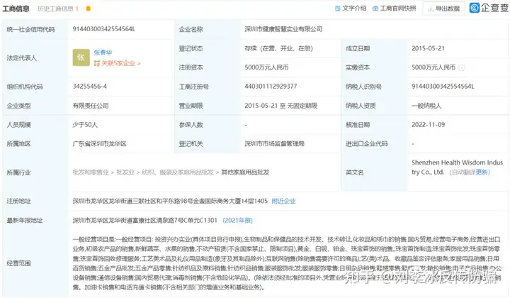
Task: Open 批发业 industry breadcrumb
Action: (x=125, y=172)
